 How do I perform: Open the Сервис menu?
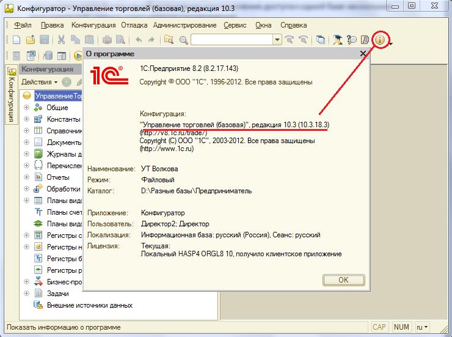tap(235, 25)
